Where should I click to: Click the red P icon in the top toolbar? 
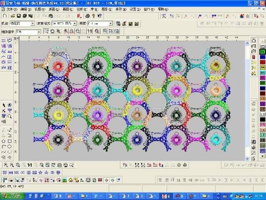coord(79,16)
